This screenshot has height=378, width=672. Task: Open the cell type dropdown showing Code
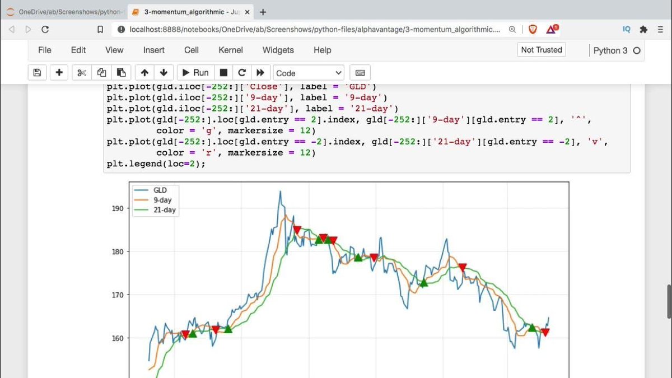(309, 73)
